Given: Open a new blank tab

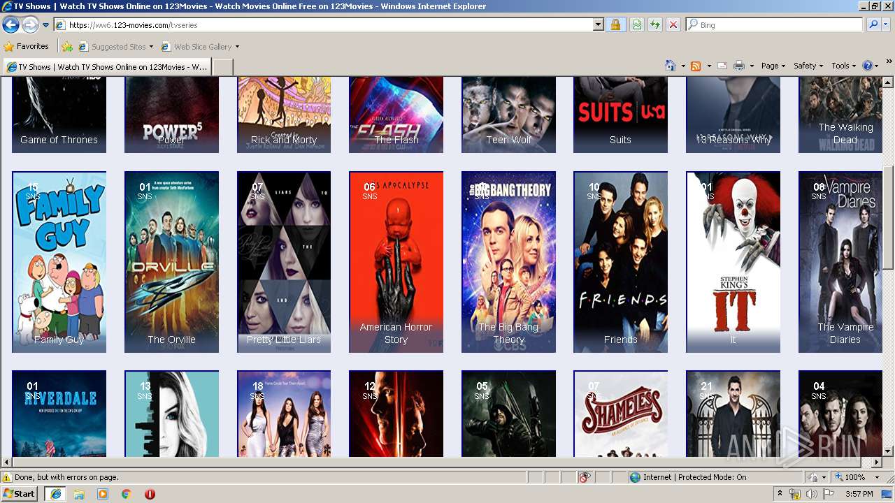Looking at the screenshot, I should click(222, 67).
